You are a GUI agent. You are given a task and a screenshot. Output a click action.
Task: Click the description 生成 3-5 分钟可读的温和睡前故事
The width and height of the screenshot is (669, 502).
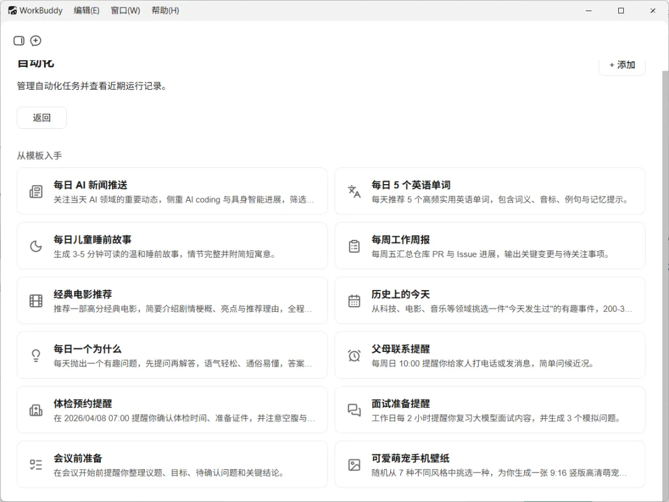165,255
